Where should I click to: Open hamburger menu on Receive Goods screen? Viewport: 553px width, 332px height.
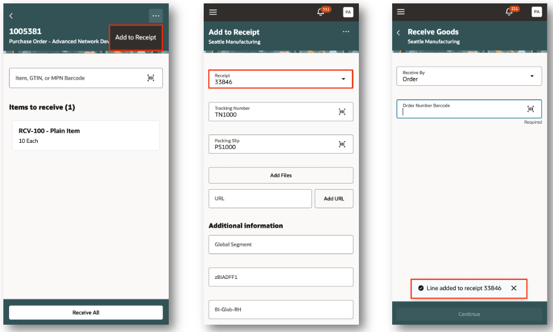(x=401, y=12)
